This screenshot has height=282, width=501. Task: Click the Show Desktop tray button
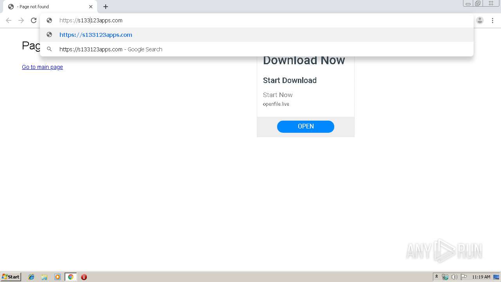[x=496, y=277]
